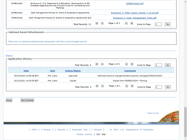
Task: Click Go above Application History table
Action: 168,65
